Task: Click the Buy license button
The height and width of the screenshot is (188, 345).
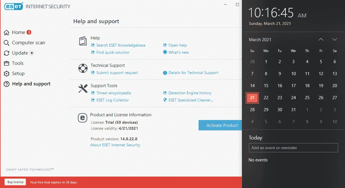Action: (x=15, y=182)
